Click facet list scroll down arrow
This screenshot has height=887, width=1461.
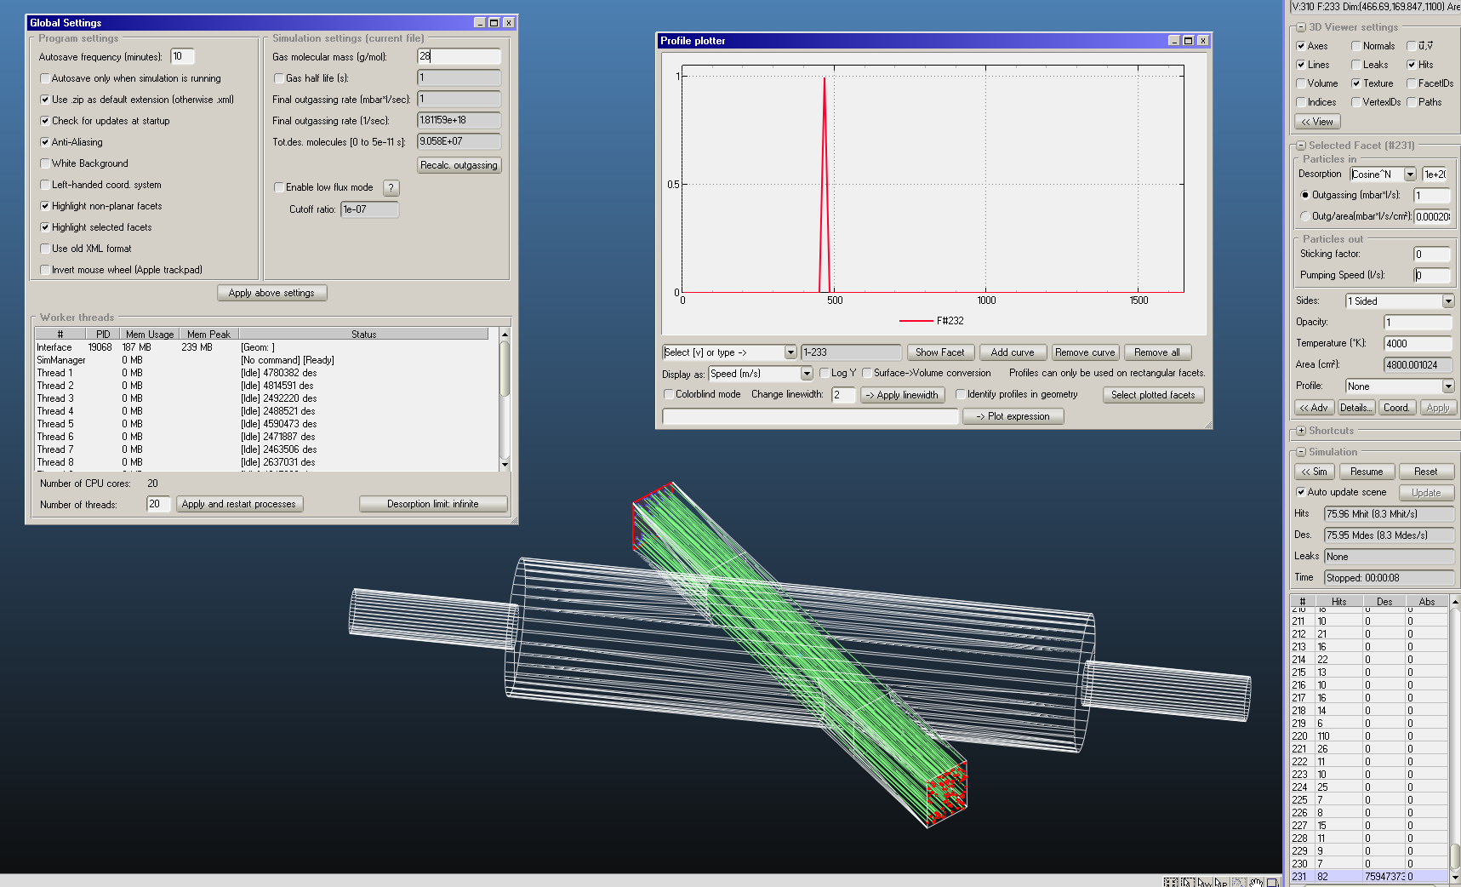click(1454, 877)
